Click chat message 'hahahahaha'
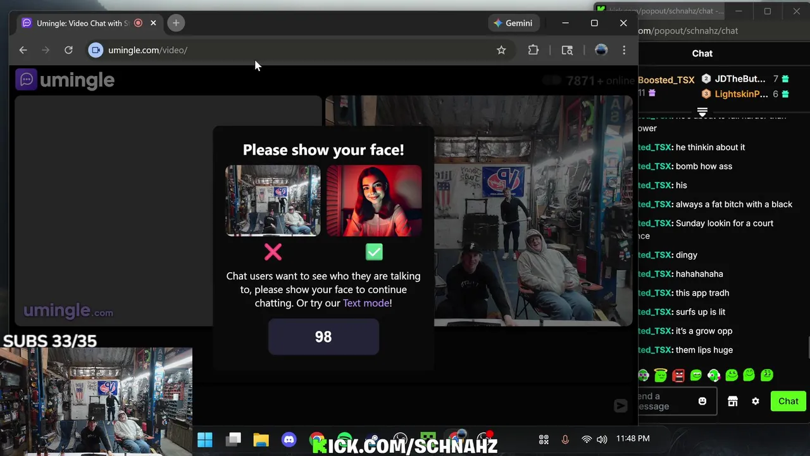 (699, 274)
